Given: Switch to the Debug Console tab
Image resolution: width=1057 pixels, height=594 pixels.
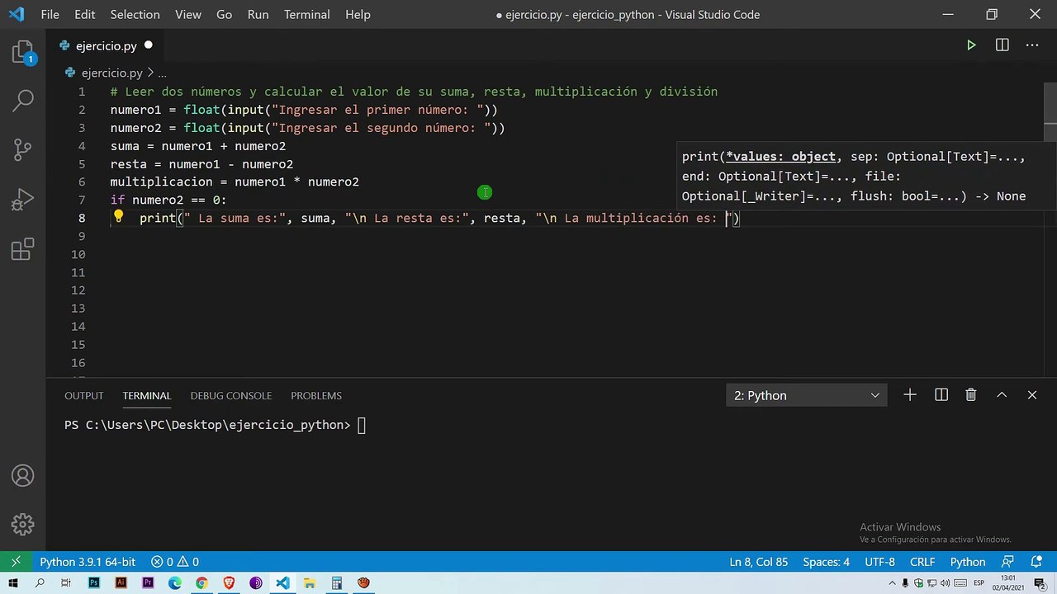Looking at the screenshot, I should click(x=230, y=395).
